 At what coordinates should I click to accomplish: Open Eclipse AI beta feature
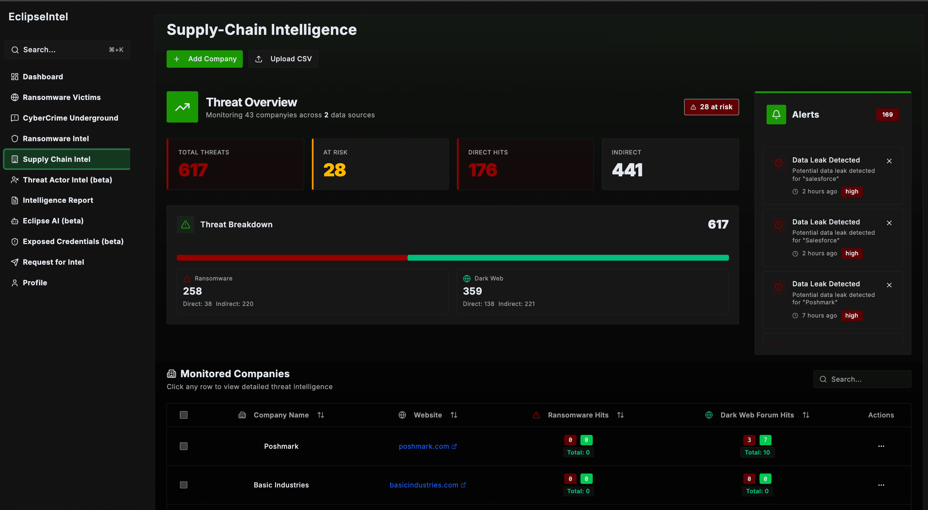pos(53,221)
